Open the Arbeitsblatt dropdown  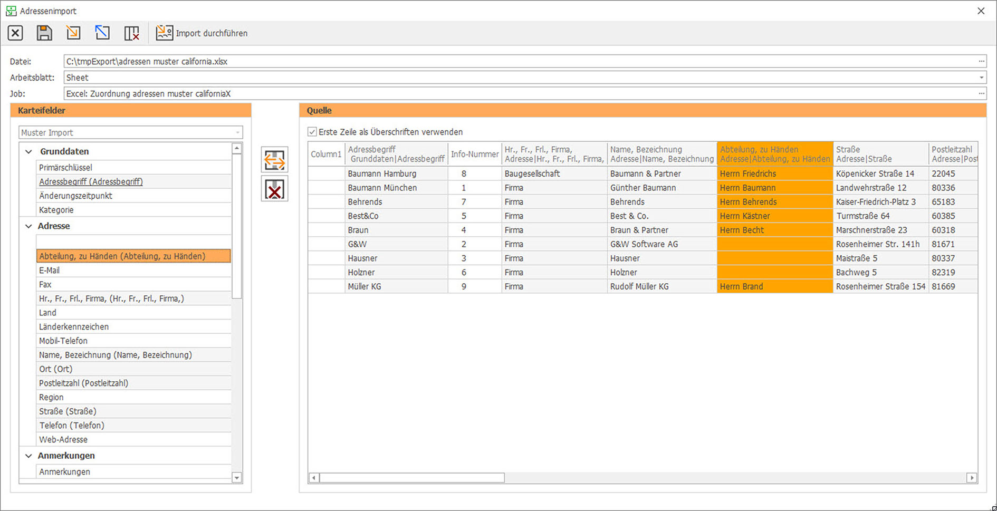click(x=981, y=78)
